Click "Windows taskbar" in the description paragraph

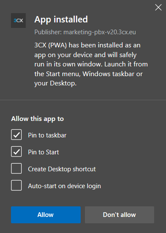[x=109, y=74]
